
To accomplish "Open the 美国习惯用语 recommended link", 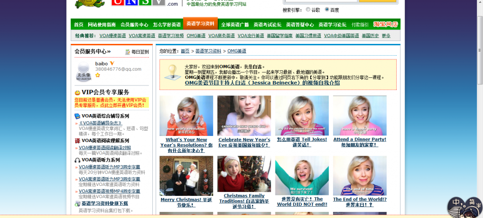I will (308, 36).
